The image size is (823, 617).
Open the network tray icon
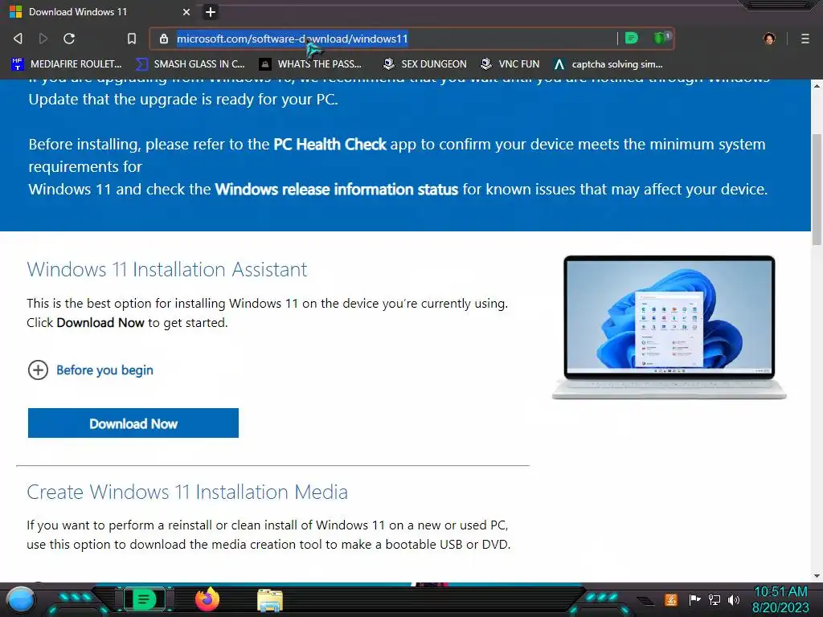[x=714, y=599]
